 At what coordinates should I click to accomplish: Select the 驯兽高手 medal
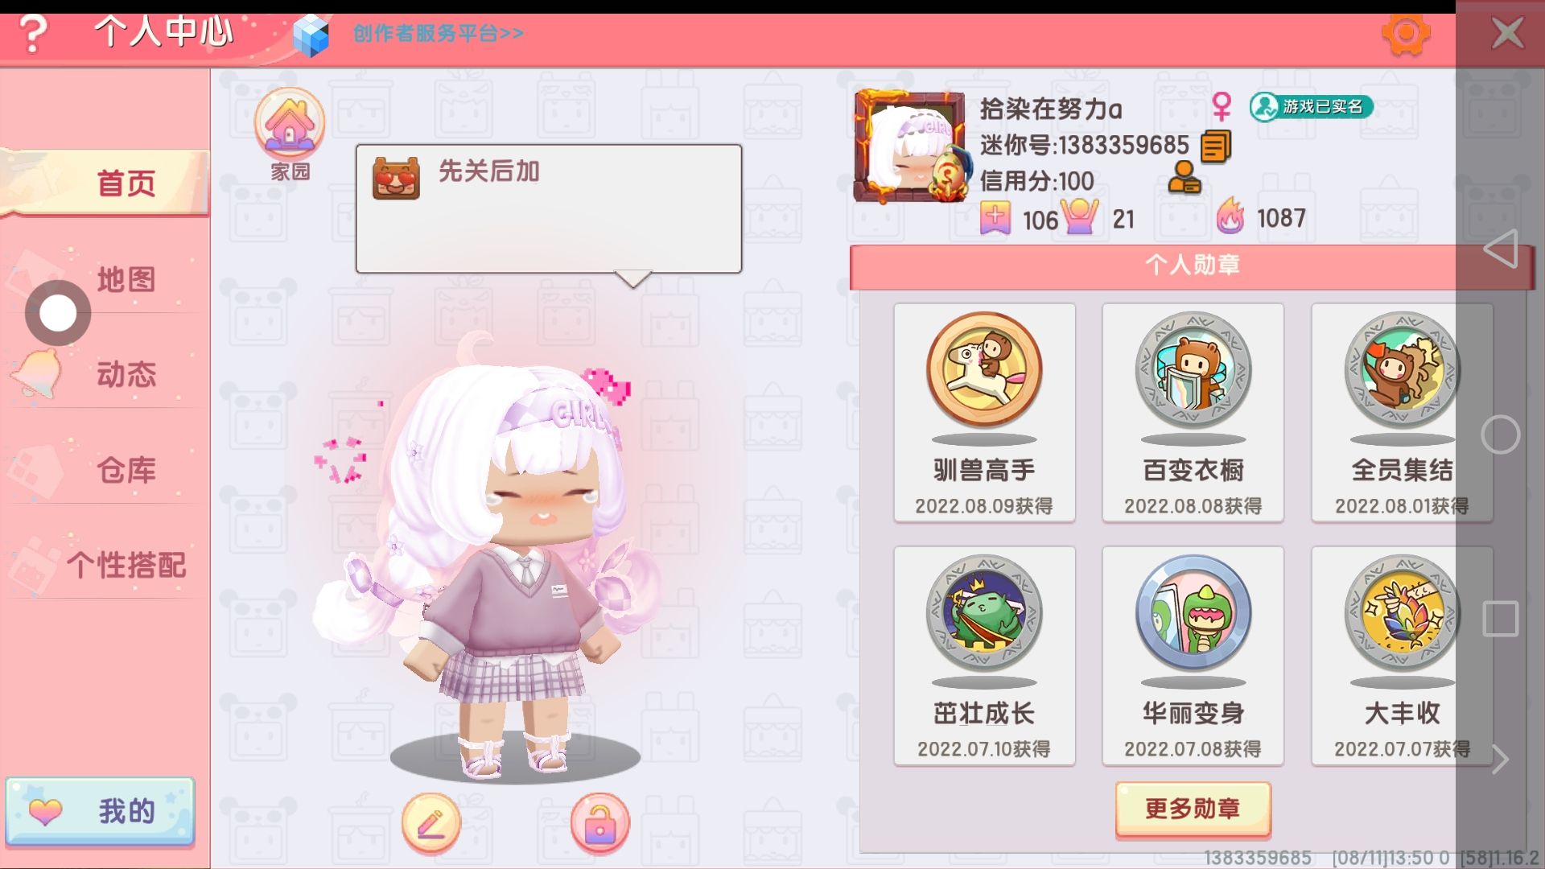[984, 412]
